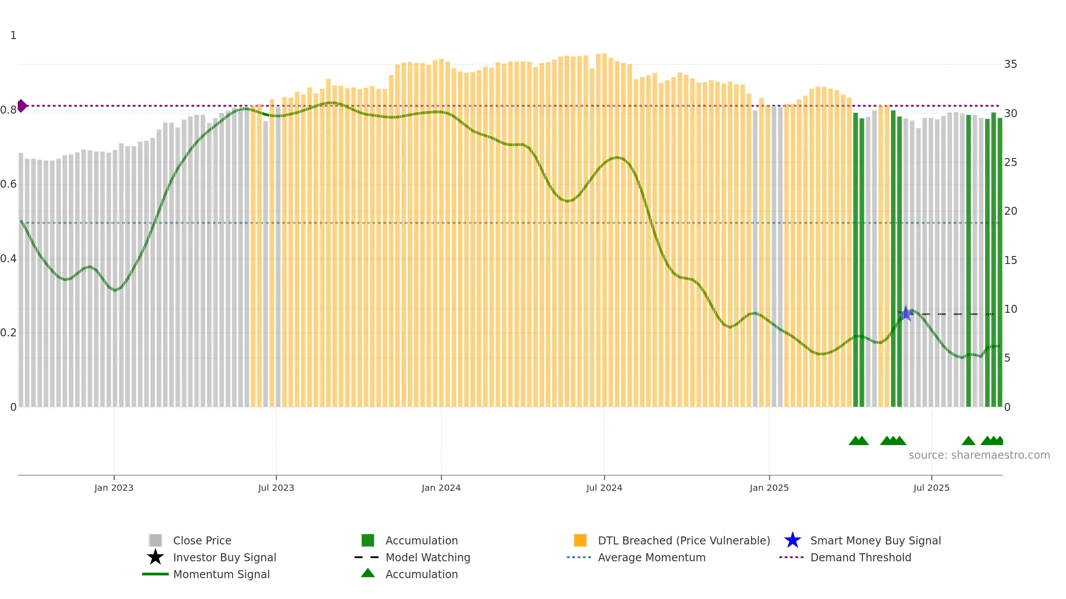Click the Smart Money Buy Signal legend label
This screenshot has height=599, width=1066.
[x=875, y=540]
